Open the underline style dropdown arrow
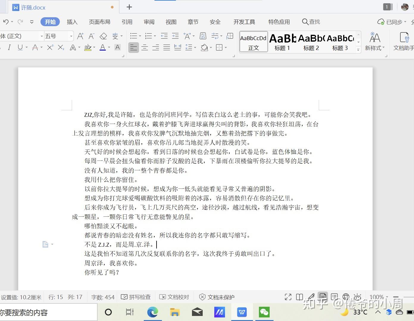Image resolution: width=414 pixels, height=321 pixels. pyautogui.click(x=26, y=47)
